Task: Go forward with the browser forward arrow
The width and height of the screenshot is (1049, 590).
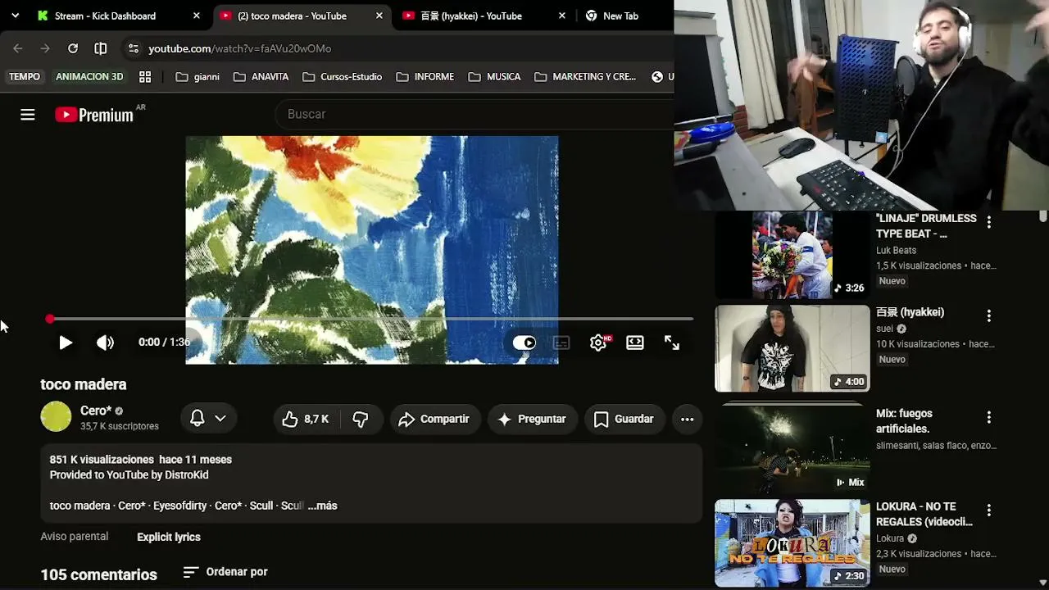Action: (45, 48)
